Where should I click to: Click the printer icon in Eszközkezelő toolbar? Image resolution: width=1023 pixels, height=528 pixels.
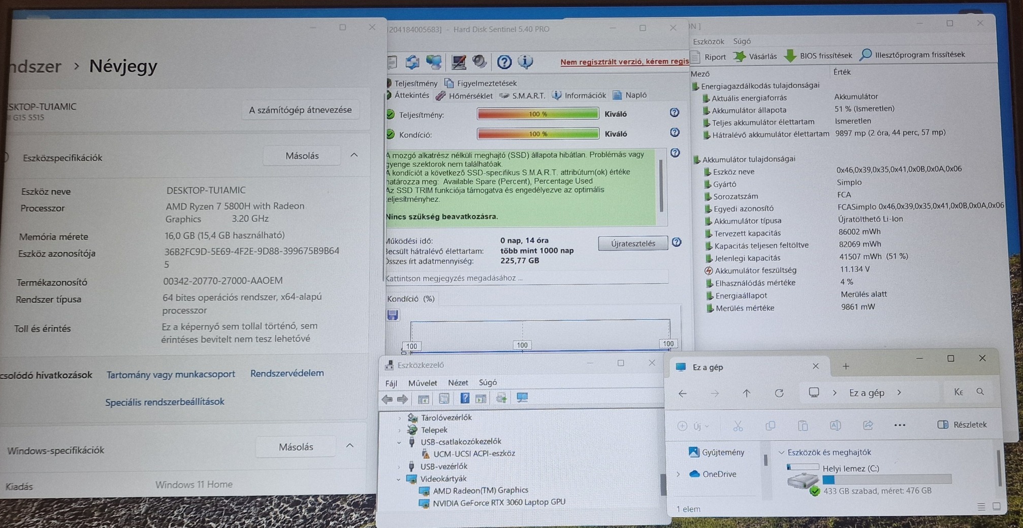[501, 398]
